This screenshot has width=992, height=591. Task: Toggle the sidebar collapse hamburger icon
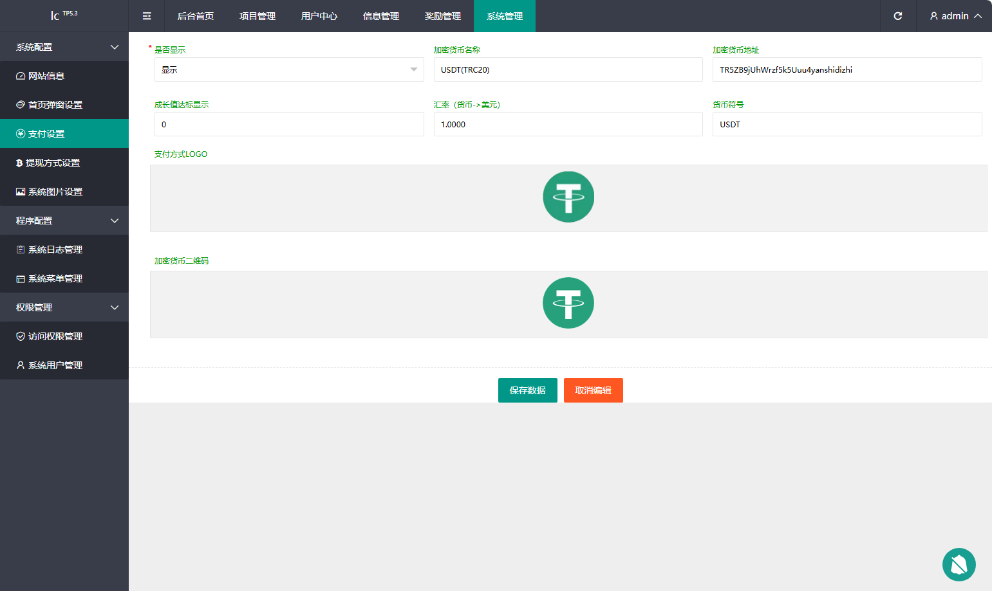tap(147, 16)
